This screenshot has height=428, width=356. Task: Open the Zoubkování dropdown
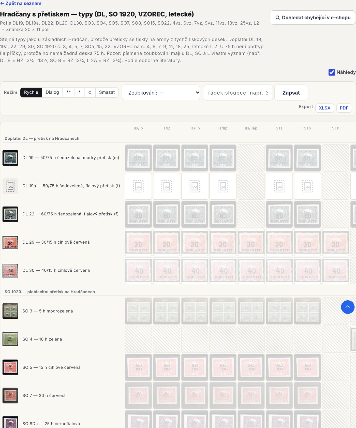(x=161, y=93)
